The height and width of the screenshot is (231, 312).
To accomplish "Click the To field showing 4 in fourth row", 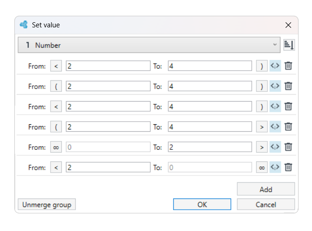I will coord(210,127).
